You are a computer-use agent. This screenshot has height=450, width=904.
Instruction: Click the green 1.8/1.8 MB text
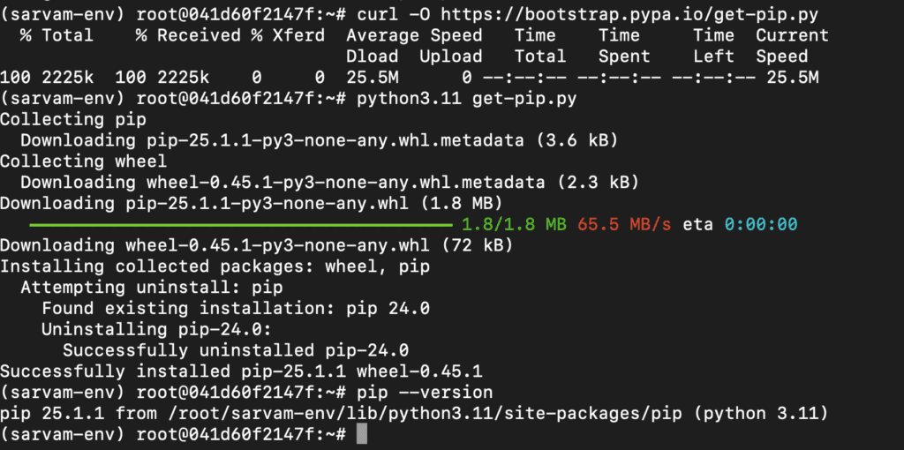coord(515,224)
